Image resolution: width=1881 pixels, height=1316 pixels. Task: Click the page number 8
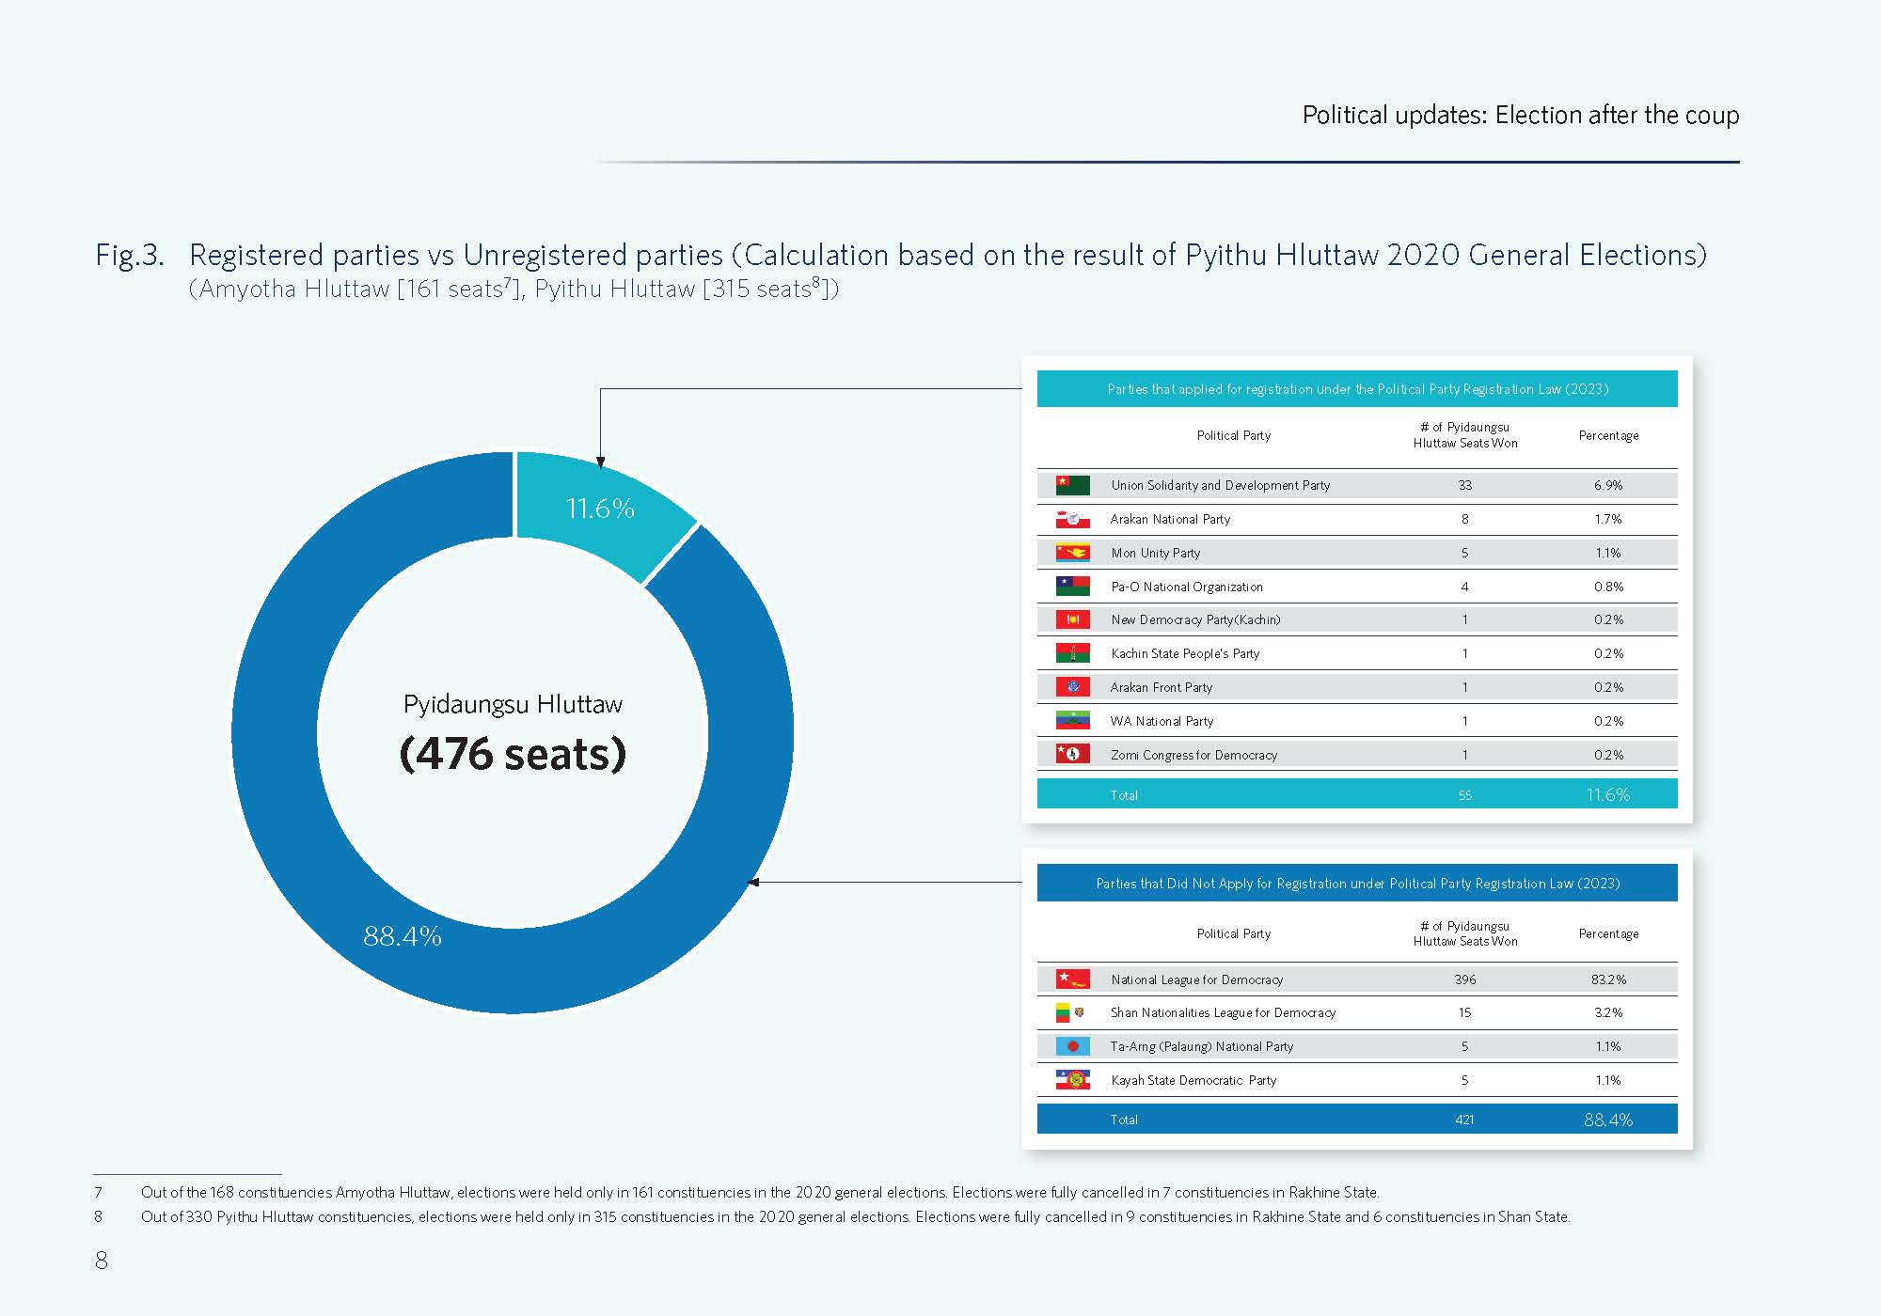(x=102, y=1261)
